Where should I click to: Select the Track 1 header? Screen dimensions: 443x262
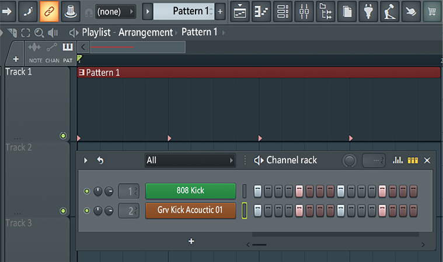click(37, 104)
